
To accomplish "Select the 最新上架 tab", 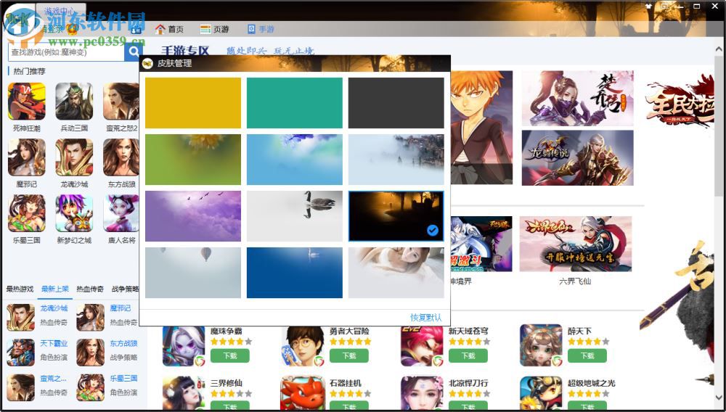I will [x=55, y=289].
